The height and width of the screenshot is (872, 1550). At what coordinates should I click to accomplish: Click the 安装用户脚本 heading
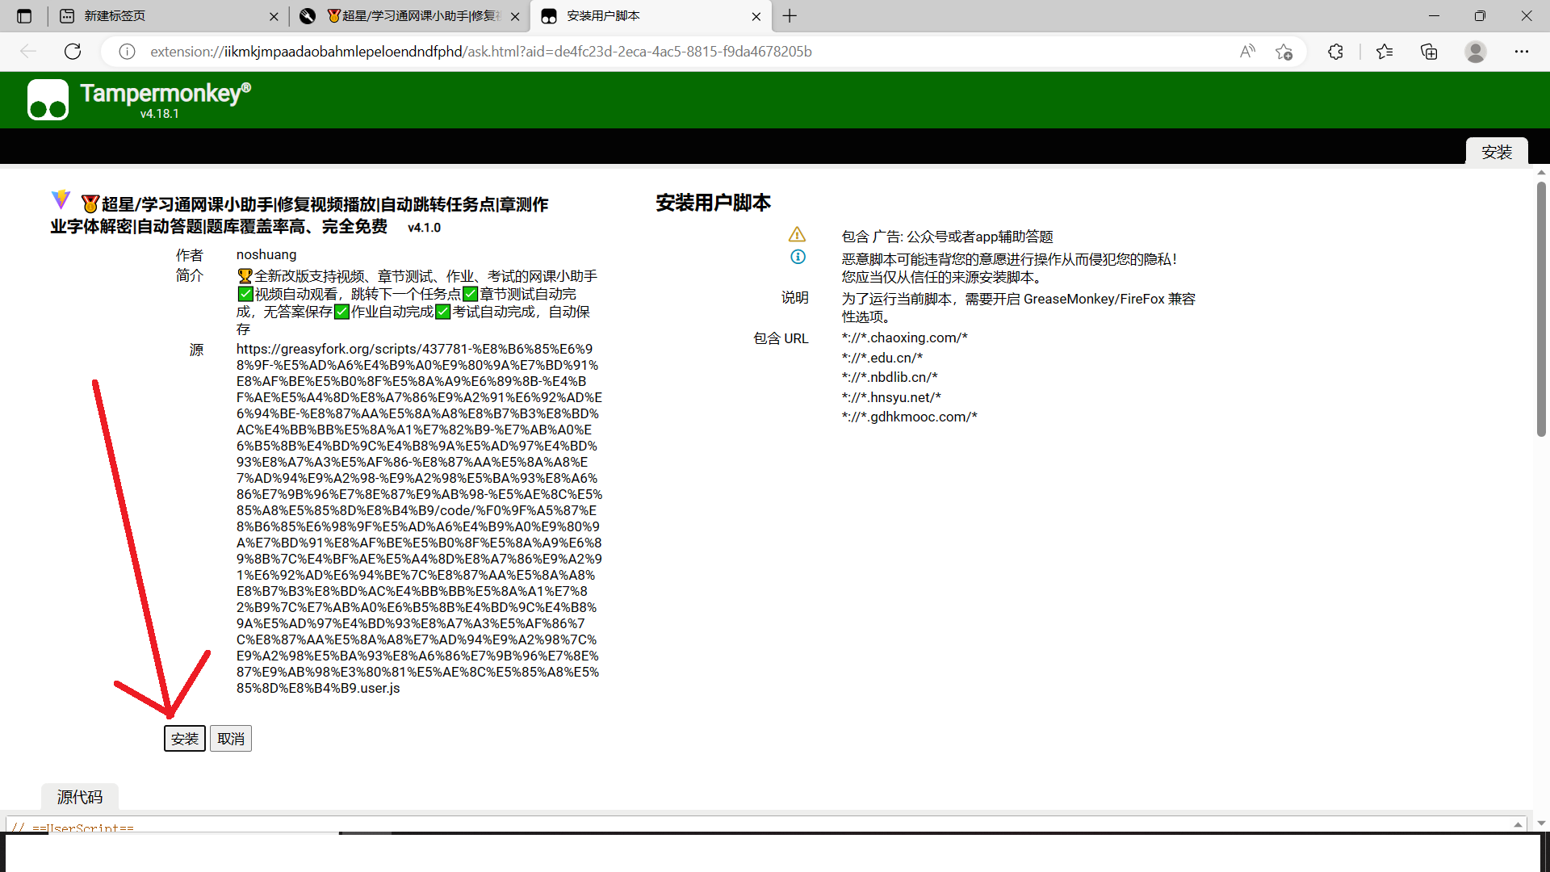pos(713,203)
